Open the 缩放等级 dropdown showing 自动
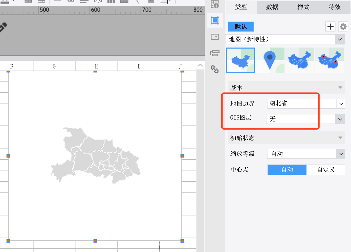Image resolution: width=351 pixels, height=252 pixels. (x=306, y=154)
